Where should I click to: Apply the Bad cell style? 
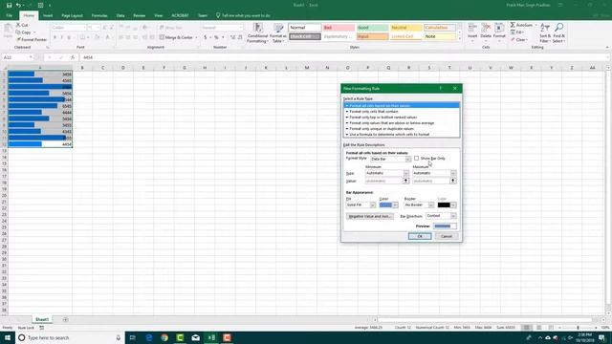(339, 28)
